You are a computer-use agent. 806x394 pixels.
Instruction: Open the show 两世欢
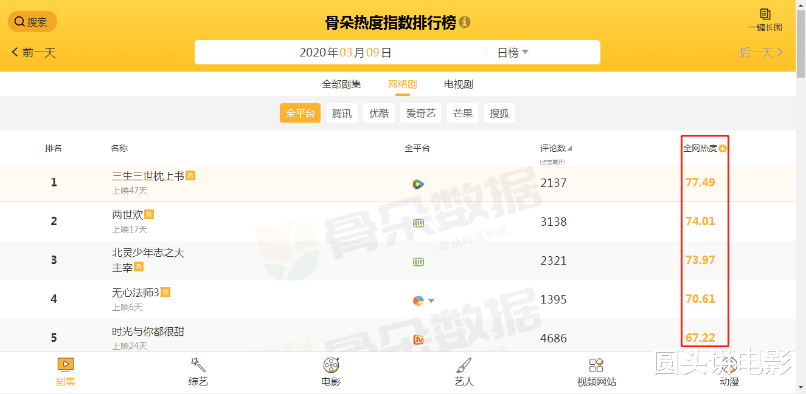pos(127,215)
